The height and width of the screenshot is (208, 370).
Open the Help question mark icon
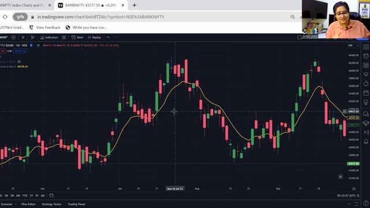click(x=366, y=203)
